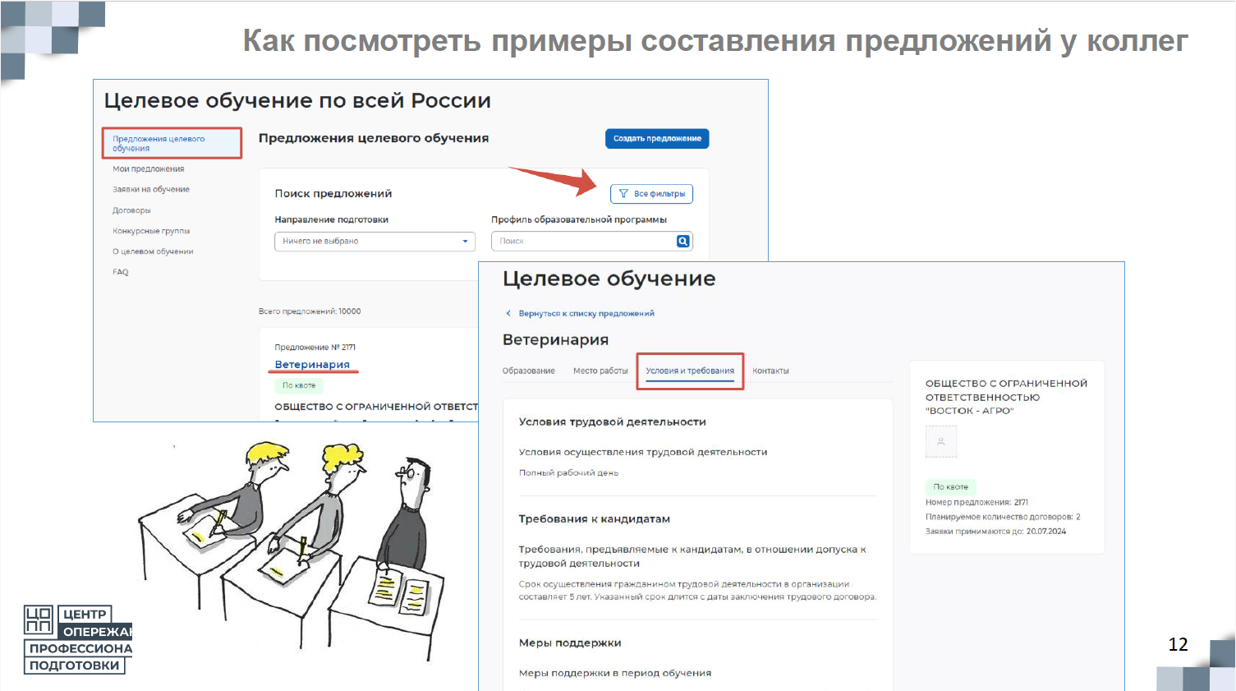Go to 'Заявки на обучение' section

(151, 189)
